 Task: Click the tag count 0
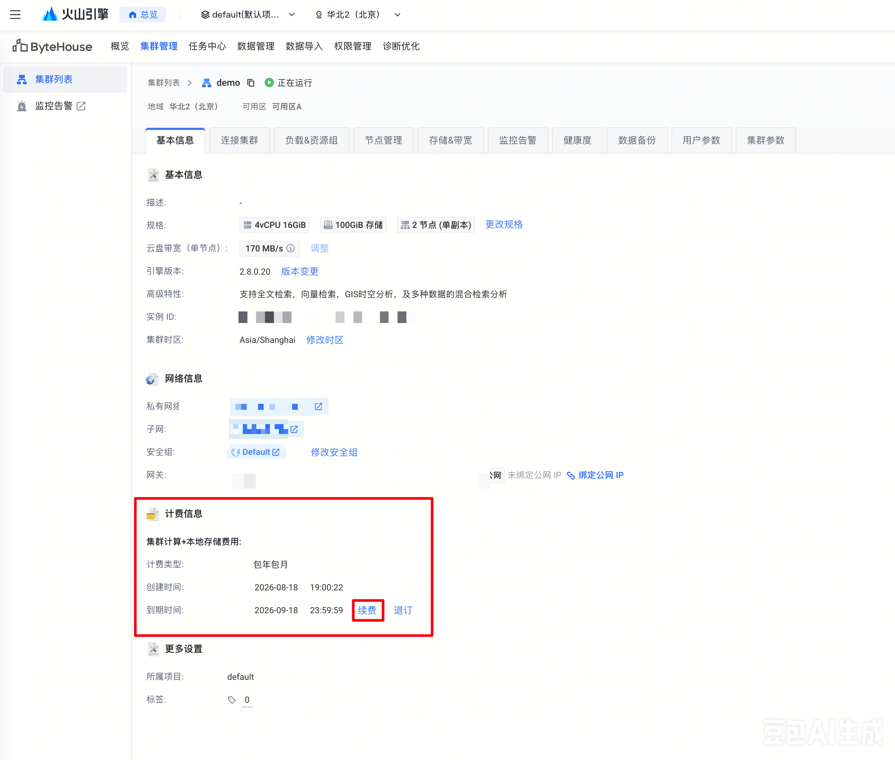click(247, 700)
